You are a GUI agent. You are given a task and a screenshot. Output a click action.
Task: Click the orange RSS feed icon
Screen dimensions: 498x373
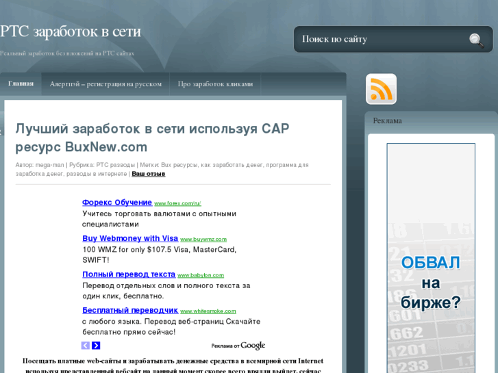[381, 89]
